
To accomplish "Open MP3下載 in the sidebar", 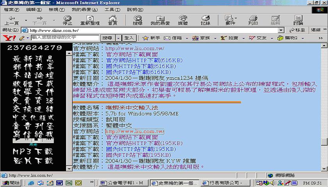I will 33,151.
